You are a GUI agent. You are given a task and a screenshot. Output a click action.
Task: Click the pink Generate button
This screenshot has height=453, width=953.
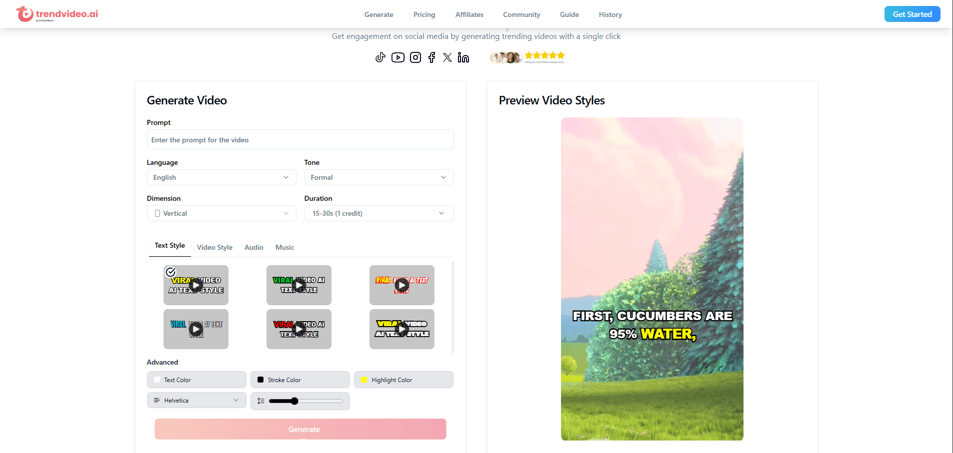click(300, 429)
